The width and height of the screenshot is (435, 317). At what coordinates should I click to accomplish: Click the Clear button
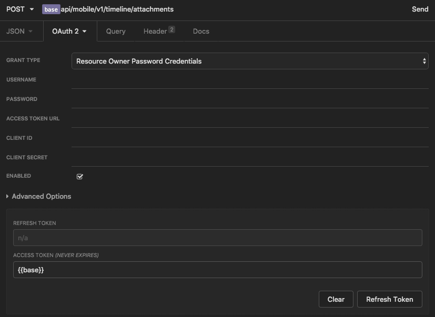pos(336,299)
